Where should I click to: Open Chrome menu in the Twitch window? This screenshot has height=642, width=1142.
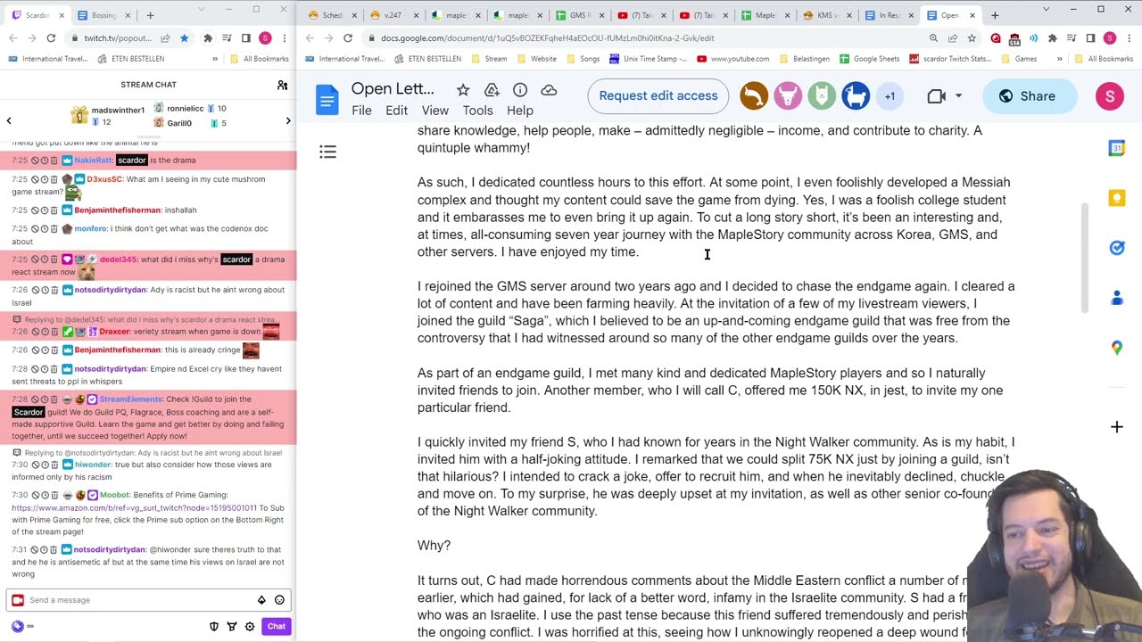coord(284,38)
